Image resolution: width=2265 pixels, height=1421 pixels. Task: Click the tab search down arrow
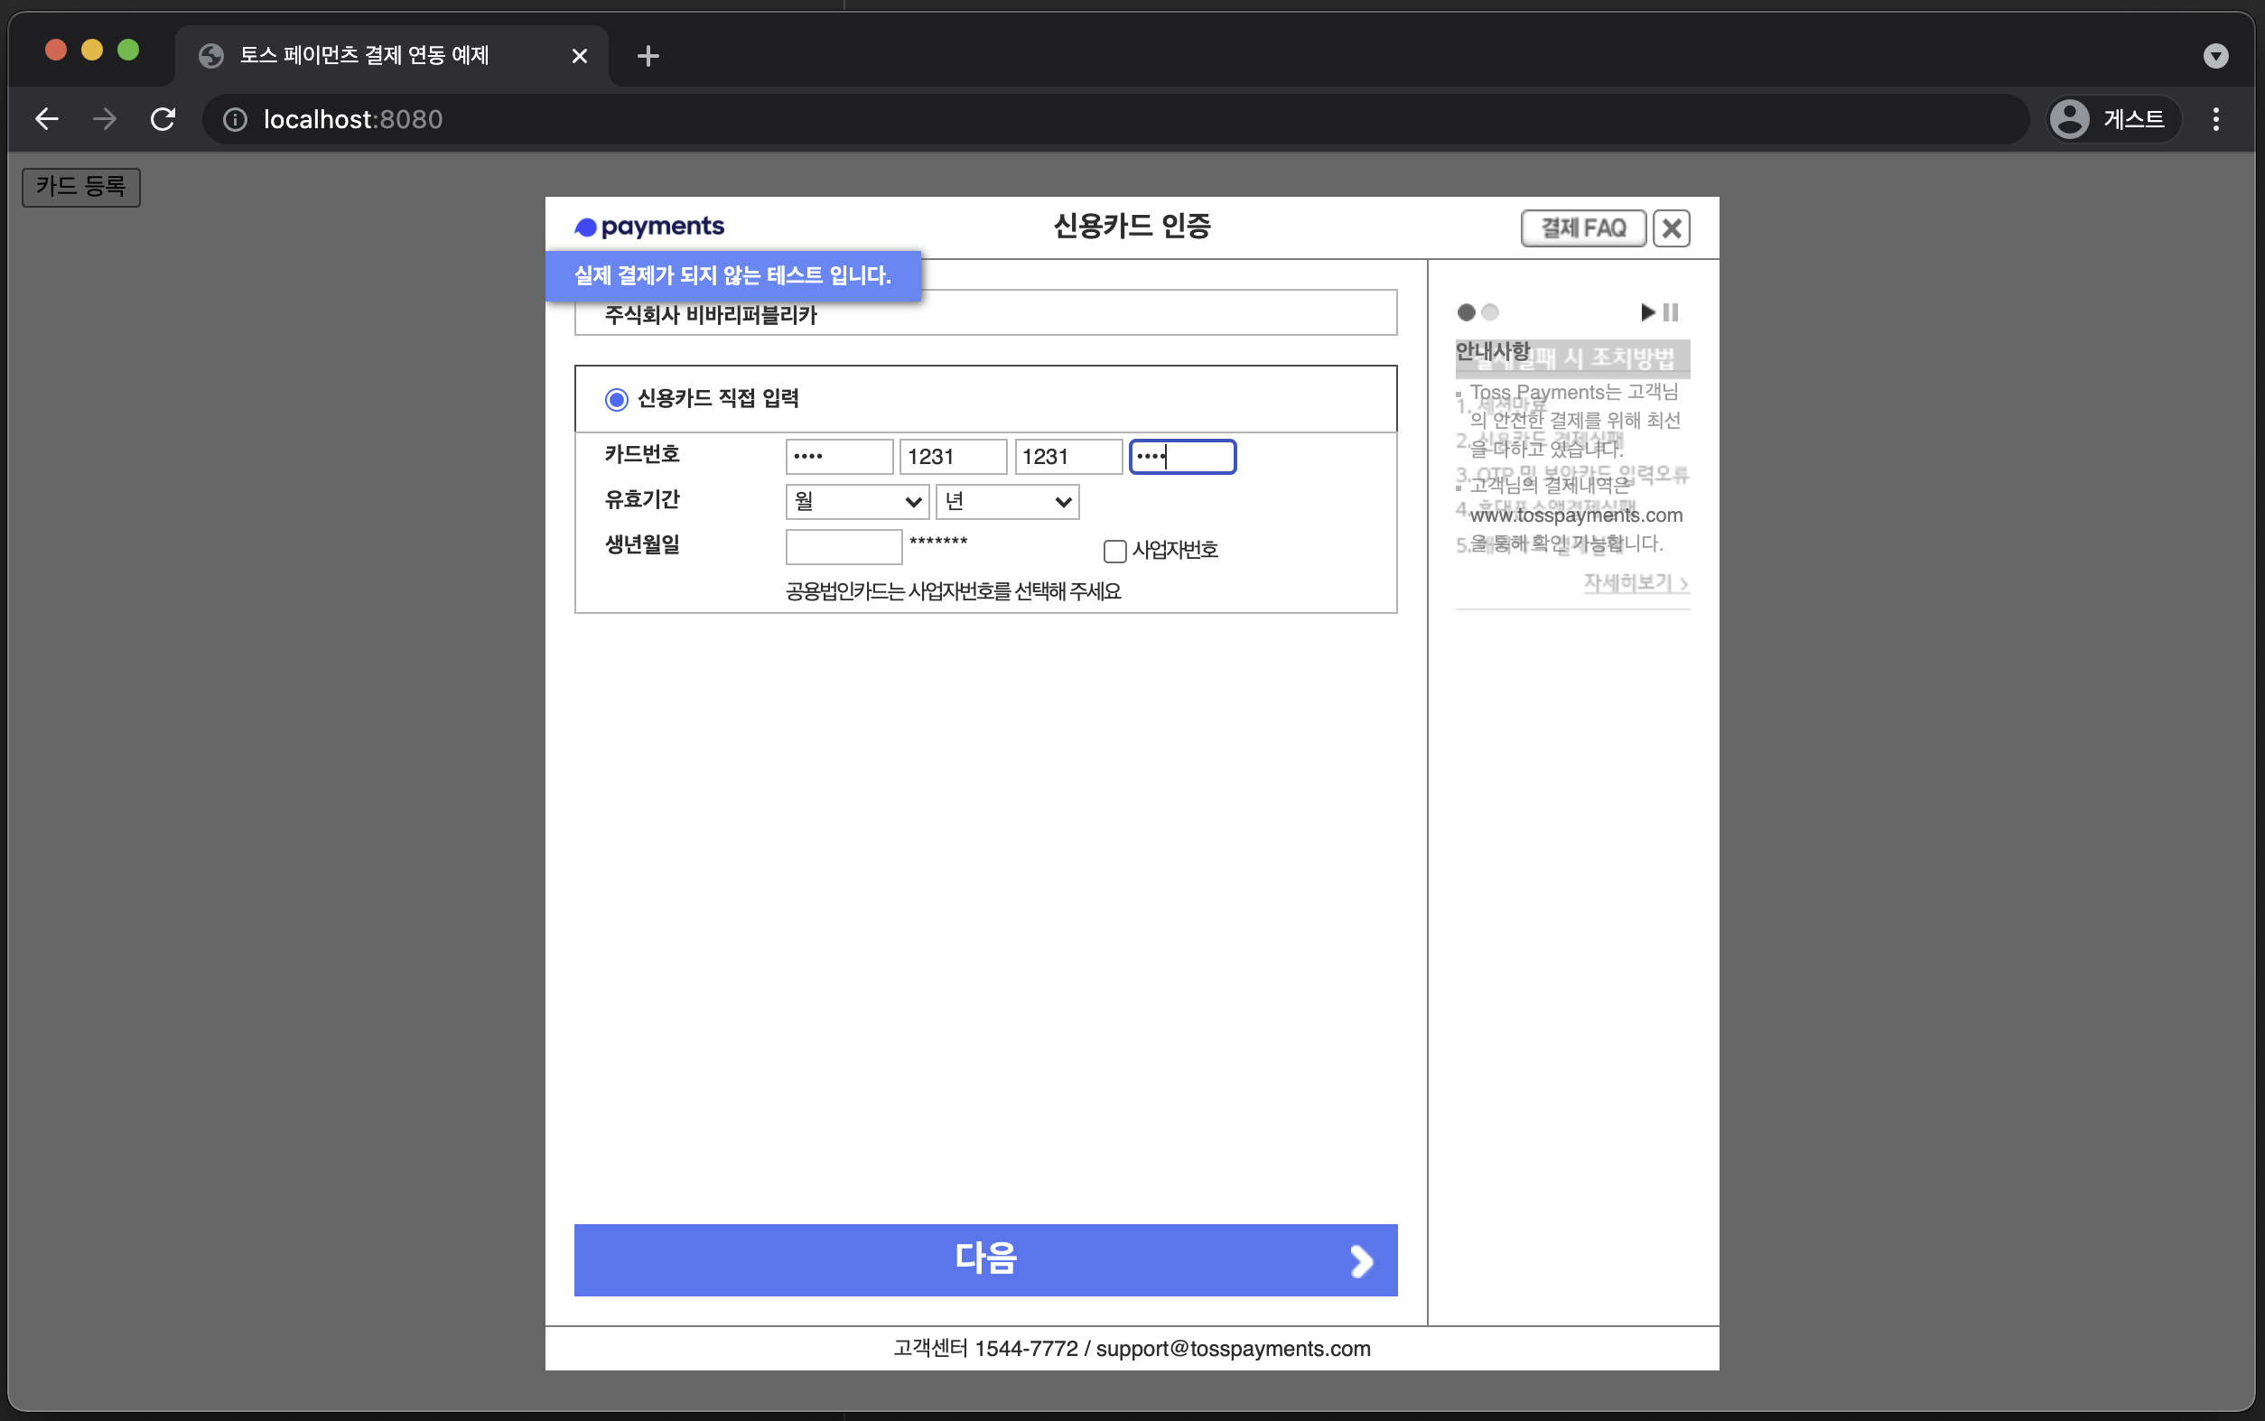2215,56
